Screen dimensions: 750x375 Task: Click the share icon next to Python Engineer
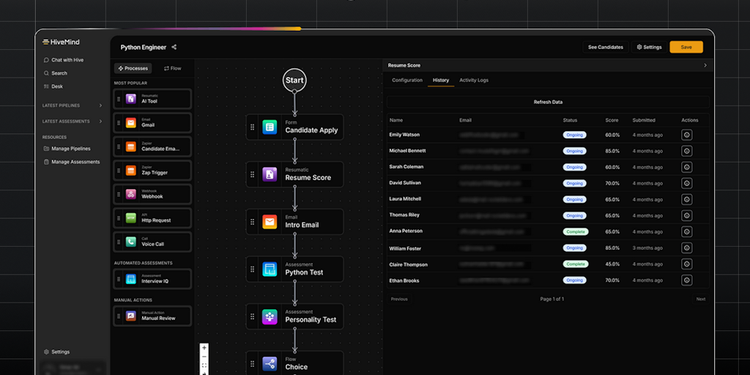coord(174,48)
